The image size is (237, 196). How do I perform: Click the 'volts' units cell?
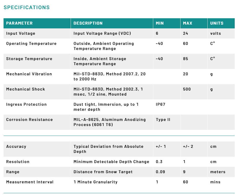point(215,33)
